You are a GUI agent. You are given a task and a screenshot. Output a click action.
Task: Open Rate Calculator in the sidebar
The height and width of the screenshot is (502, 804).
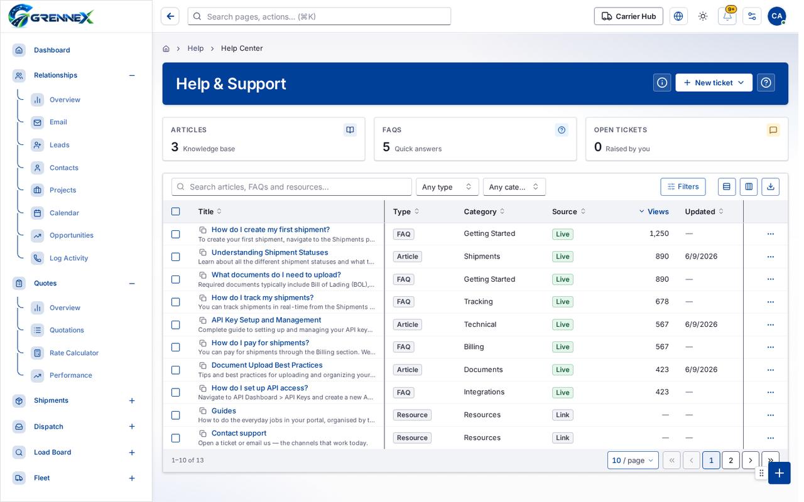(x=74, y=353)
